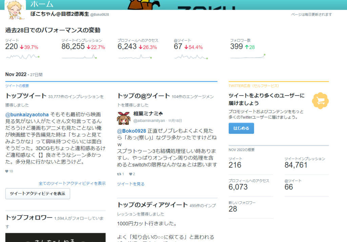Screen dimensions: 347x242
Task: Click the 1000円カット行きました media tweet text
Action: coord(147,224)
